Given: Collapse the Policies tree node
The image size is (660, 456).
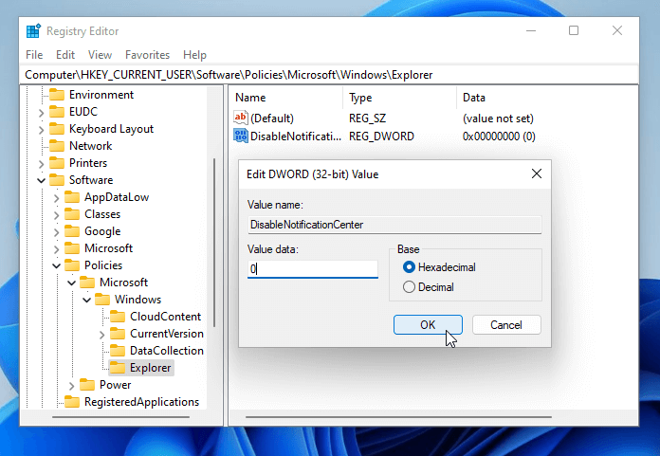Looking at the screenshot, I should point(56,265).
